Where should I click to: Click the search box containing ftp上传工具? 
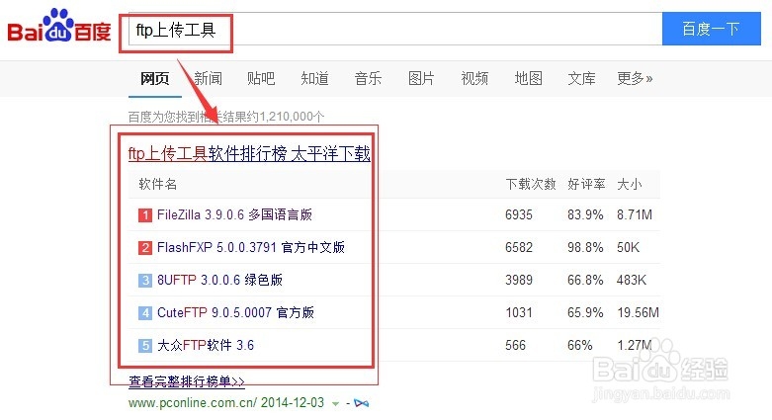(x=395, y=30)
